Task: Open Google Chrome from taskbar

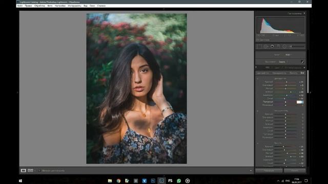Action: pyautogui.click(x=118, y=180)
